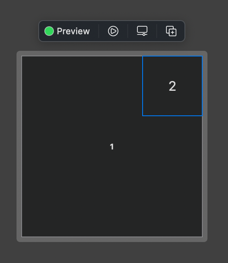Click divider between play and device settings icons

coord(128,31)
